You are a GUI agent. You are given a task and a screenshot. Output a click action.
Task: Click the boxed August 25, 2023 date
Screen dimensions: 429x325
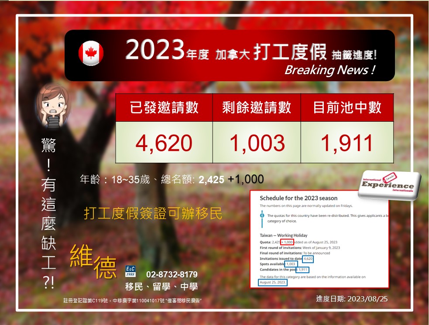point(272,282)
